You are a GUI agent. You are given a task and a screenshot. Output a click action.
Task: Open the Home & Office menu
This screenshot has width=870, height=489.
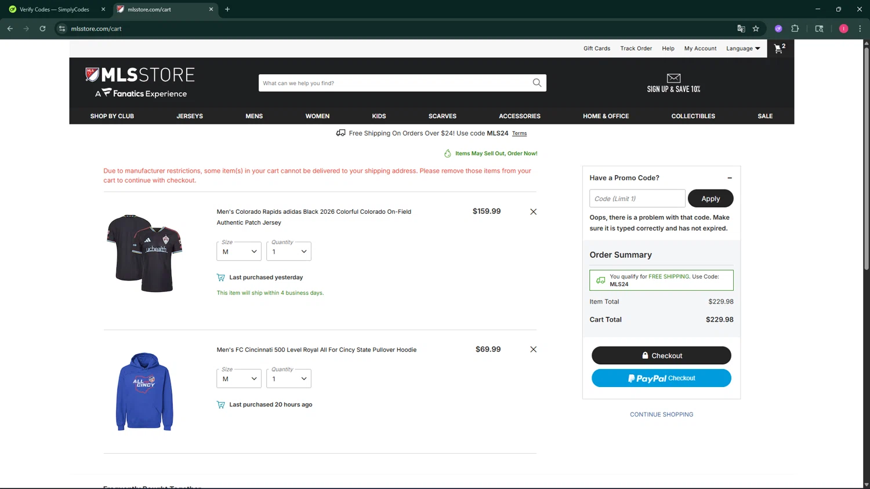[606, 116]
